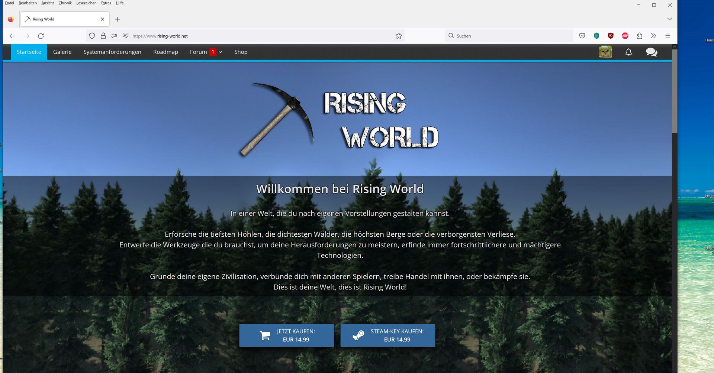This screenshot has width=714, height=373.
Task: Open the list all tabs dropdown
Action: click(x=669, y=19)
